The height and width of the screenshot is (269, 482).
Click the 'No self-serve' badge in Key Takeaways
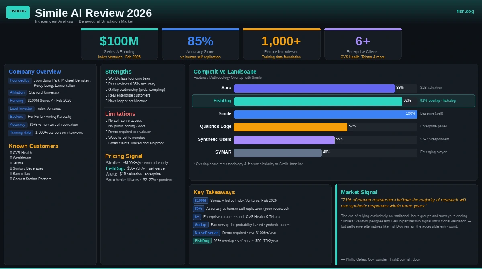[x=206, y=233]
